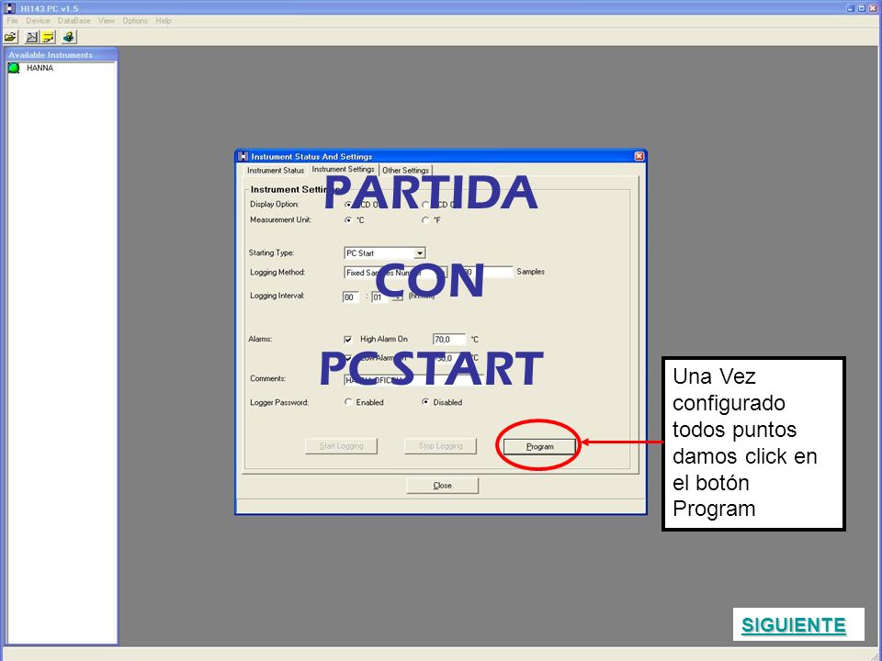Click the graph chart toolbar icon
The height and width of the screenshot is (661, 882).
32,37
